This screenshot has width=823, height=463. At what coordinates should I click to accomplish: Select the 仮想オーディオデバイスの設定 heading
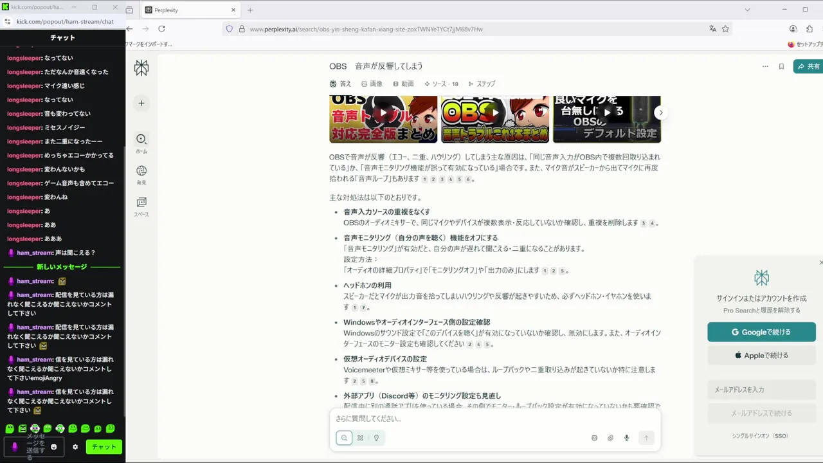[384, 359]
